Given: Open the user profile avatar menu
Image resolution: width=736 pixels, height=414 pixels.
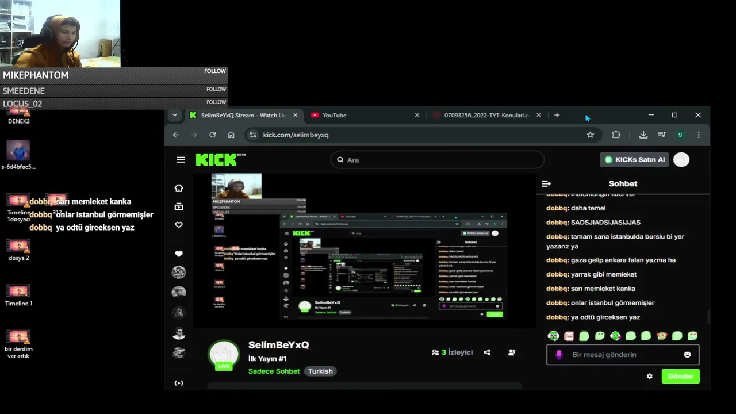Looking at the screenshot, I should coord(681,160).
